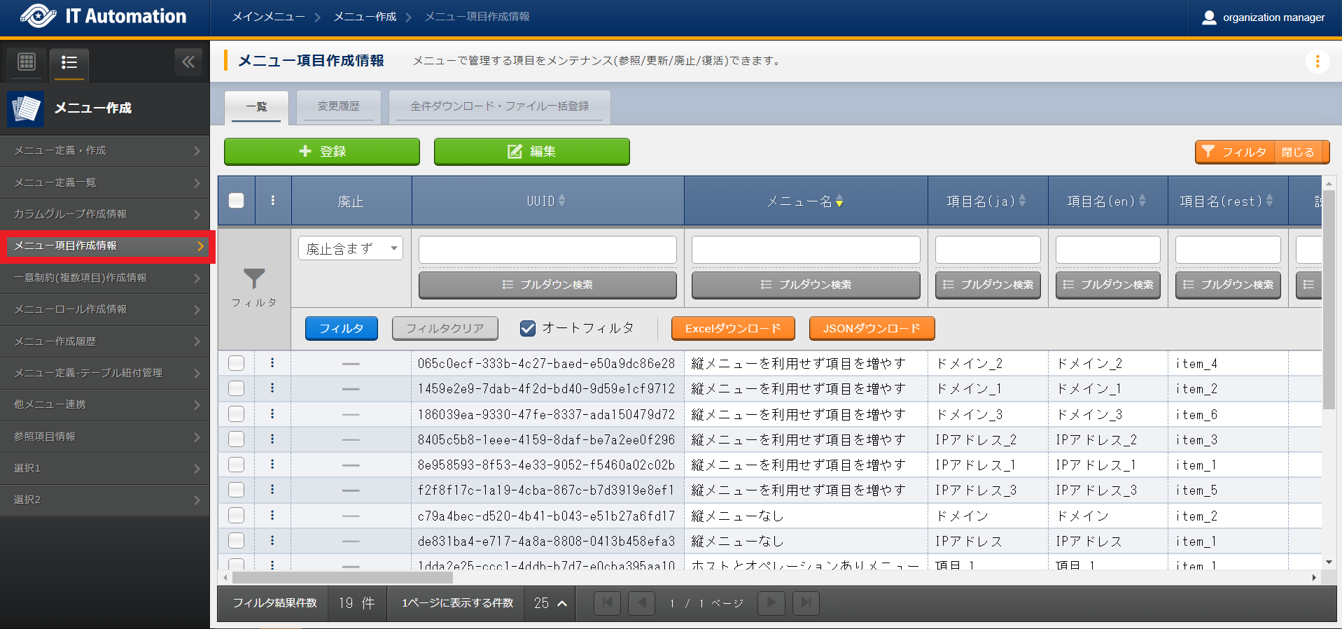Open 項目名(rest) プルダウン検索 dropdown

click(1228, 285)
